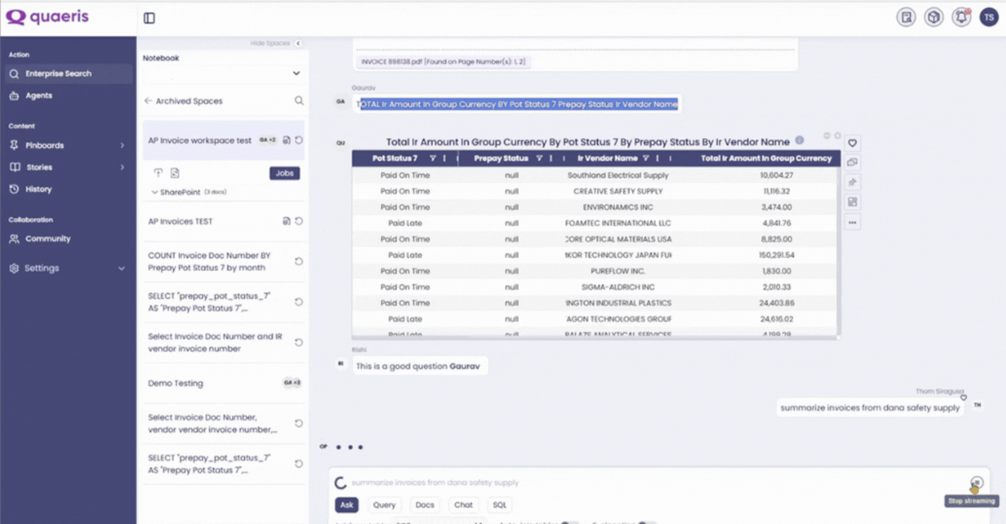Screen dimensions: 1006x524
Task: Expand the Pinboards section
Action: (122, 145)
